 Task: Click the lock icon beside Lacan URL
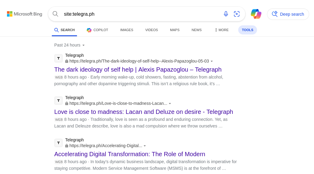click(67, 103)
